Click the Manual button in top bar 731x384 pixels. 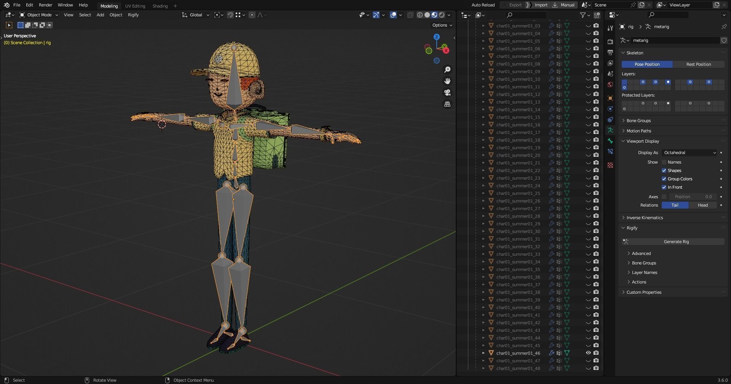564,5
